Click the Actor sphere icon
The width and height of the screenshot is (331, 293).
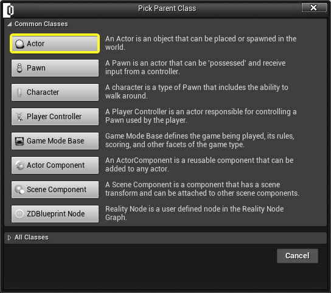coord(19,44)
